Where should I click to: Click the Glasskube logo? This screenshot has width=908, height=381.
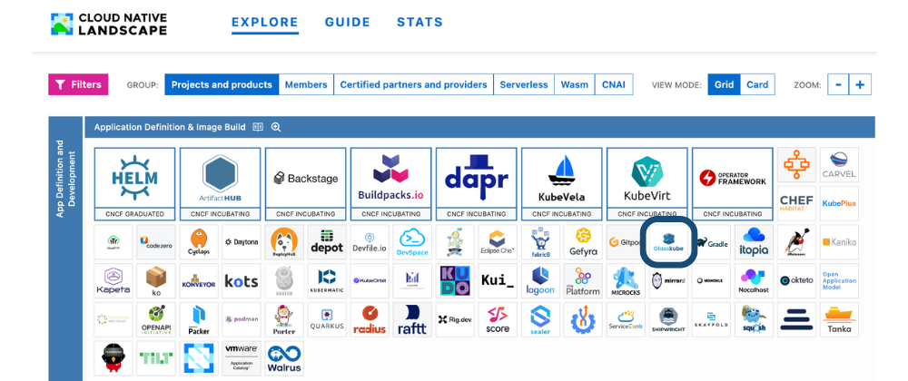click(x=668, y=243)
